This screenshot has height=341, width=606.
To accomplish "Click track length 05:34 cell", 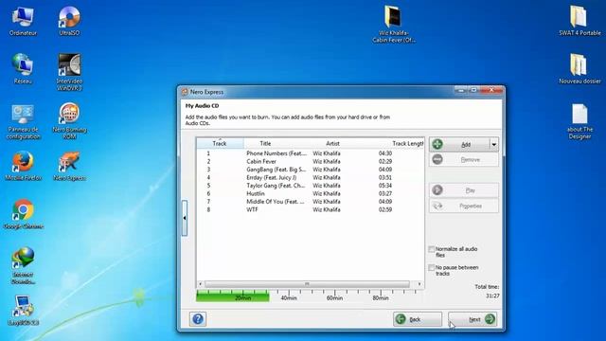I will tap(385, 186).
